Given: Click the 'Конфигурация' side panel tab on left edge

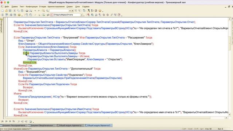Looking at the screenshot, I should [x=1, y=25].
